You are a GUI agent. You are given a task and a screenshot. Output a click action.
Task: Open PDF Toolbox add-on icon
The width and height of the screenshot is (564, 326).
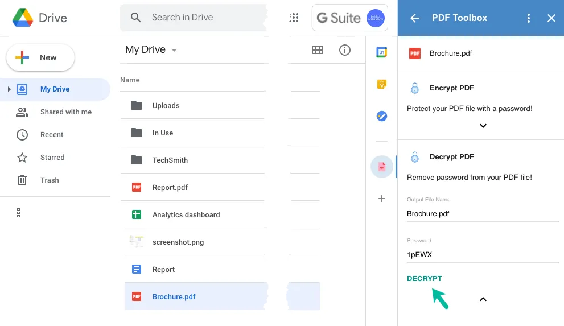pyautogui.click(x=382, y=167)
